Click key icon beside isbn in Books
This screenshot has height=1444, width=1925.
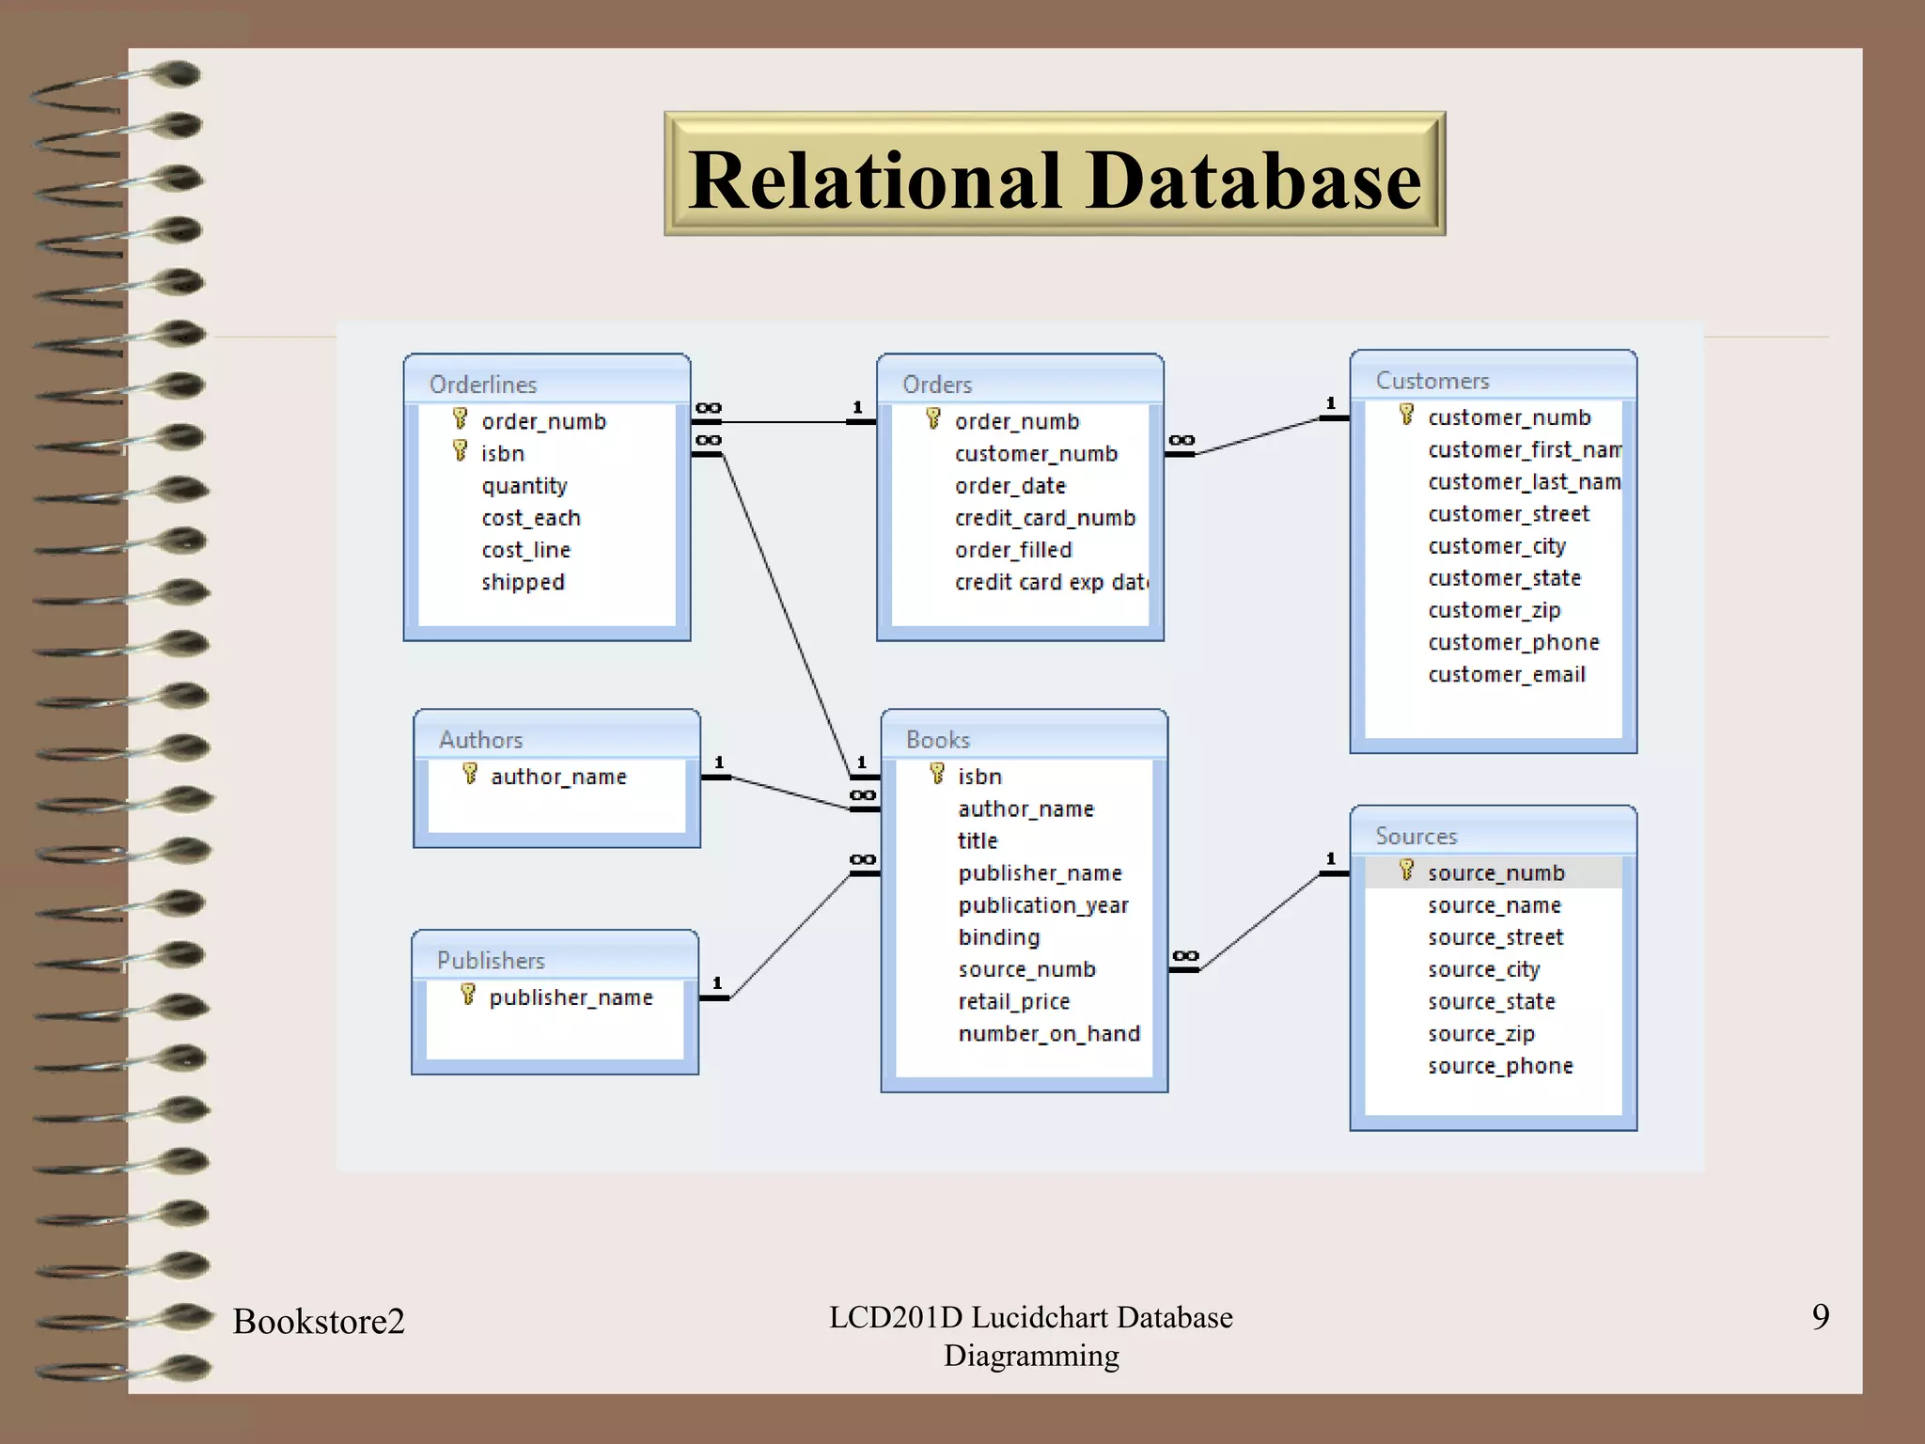coord(936,774)
